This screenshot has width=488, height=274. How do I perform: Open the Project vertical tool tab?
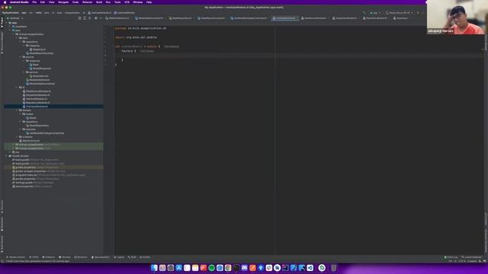click(x=2, y=22)
